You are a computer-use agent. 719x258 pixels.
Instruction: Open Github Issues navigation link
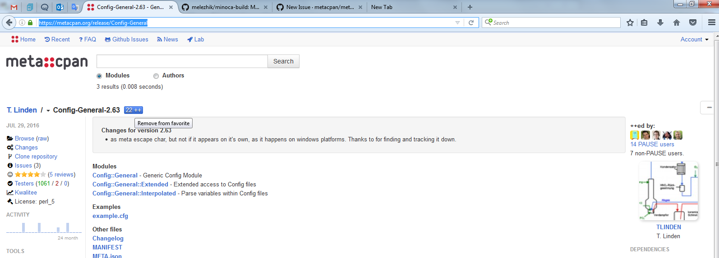(x=126, y=40)
